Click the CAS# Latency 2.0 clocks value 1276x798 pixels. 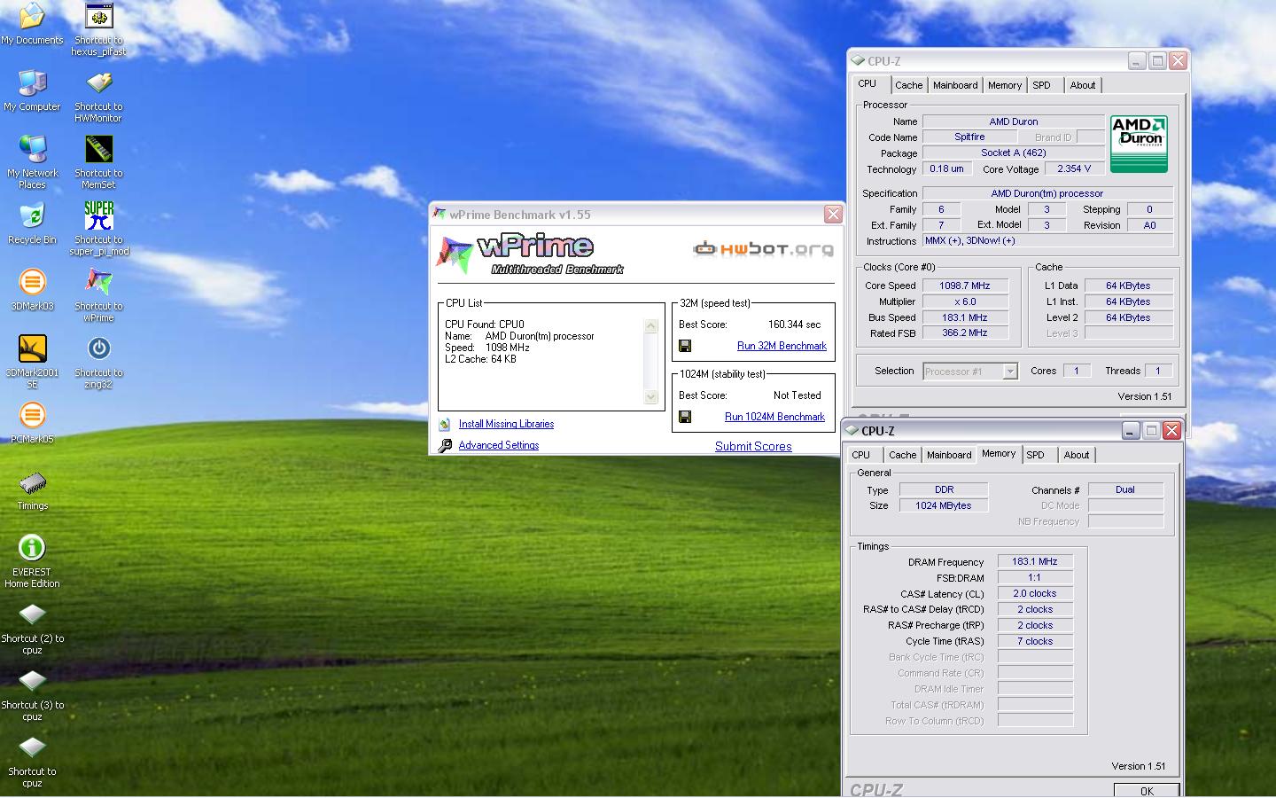click(x=1035, y=593)
